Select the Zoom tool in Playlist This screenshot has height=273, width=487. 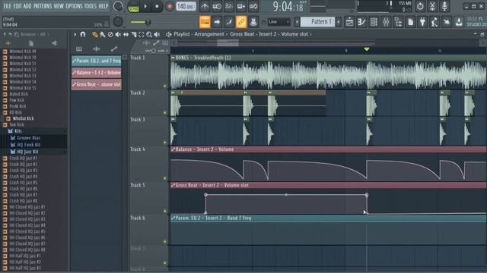coord(149,34)
